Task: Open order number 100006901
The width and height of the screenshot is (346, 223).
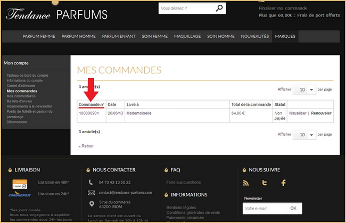Action: tap(89, 113)
